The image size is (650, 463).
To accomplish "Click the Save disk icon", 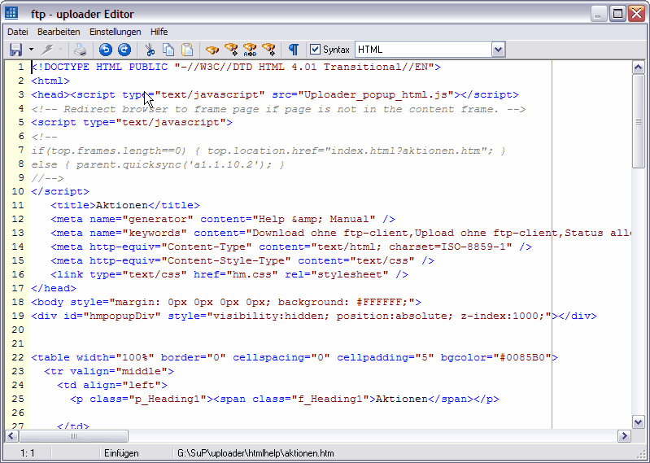I will 15,50.
